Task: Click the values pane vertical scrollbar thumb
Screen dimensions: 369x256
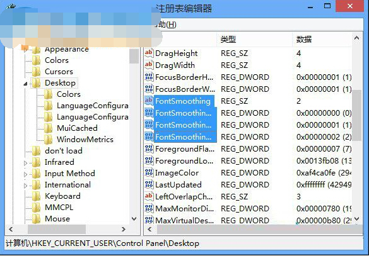Action: click(x=357, y=115)
